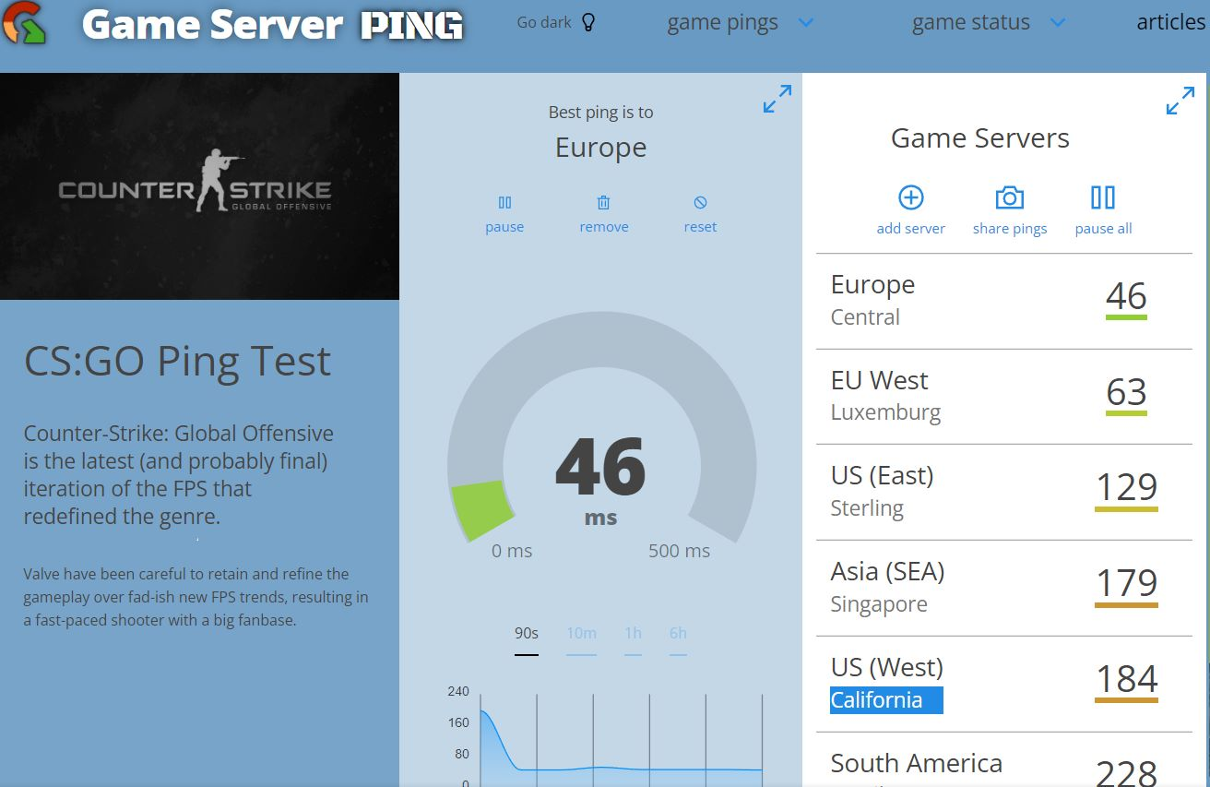Expand the Game Servers panel

1180,100
